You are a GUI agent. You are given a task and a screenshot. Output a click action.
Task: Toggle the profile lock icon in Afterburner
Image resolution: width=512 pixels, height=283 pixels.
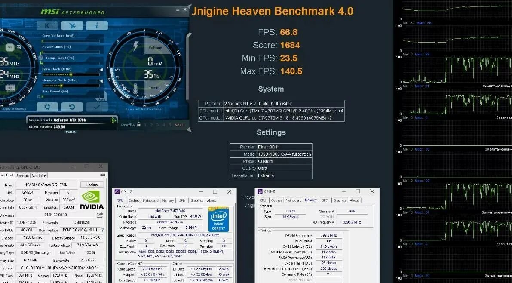[x=139, y=124]
